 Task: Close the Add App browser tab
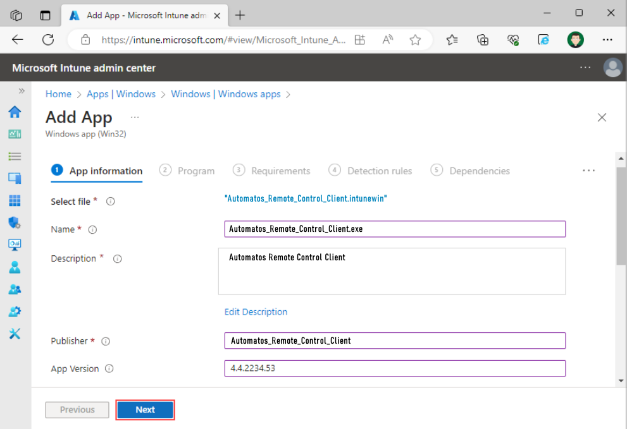tap(217, 16)
